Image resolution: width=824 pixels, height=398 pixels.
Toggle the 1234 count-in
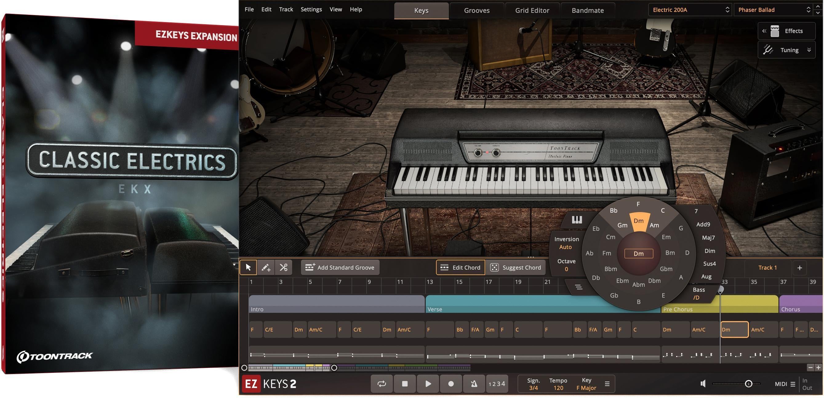click(x=497, y=384)
